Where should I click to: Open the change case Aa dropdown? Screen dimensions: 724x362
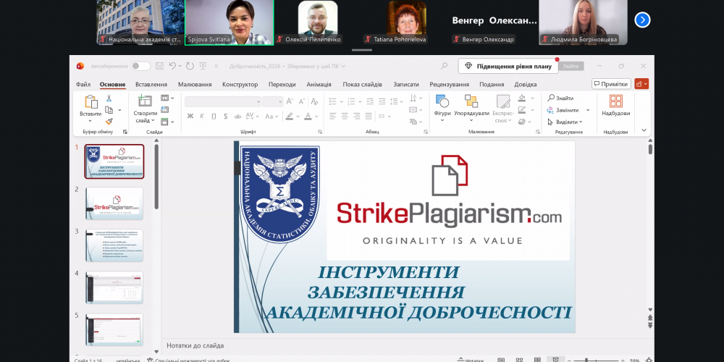pos(272,116)
